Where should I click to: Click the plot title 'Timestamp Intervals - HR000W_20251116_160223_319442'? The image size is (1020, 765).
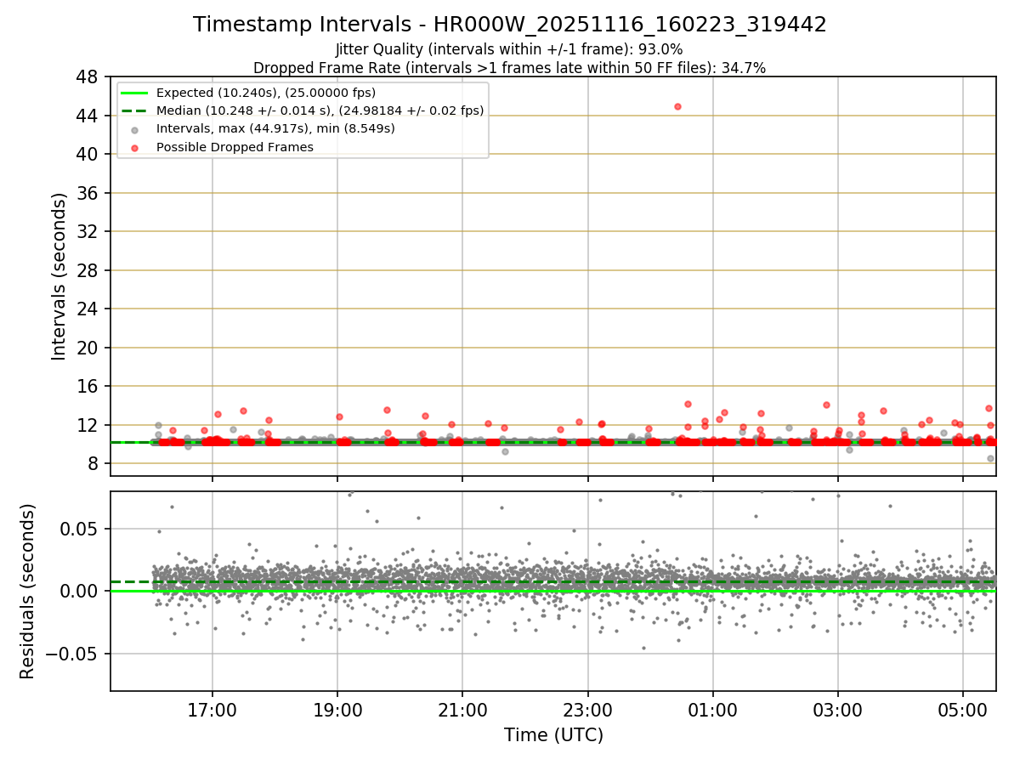point(510,25)
